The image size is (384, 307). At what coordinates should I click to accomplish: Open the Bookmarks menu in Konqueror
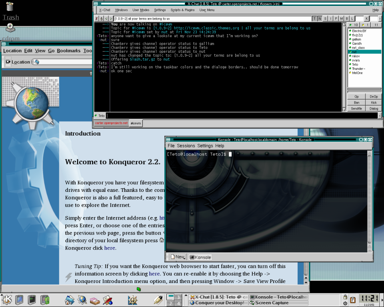point(68,51)
